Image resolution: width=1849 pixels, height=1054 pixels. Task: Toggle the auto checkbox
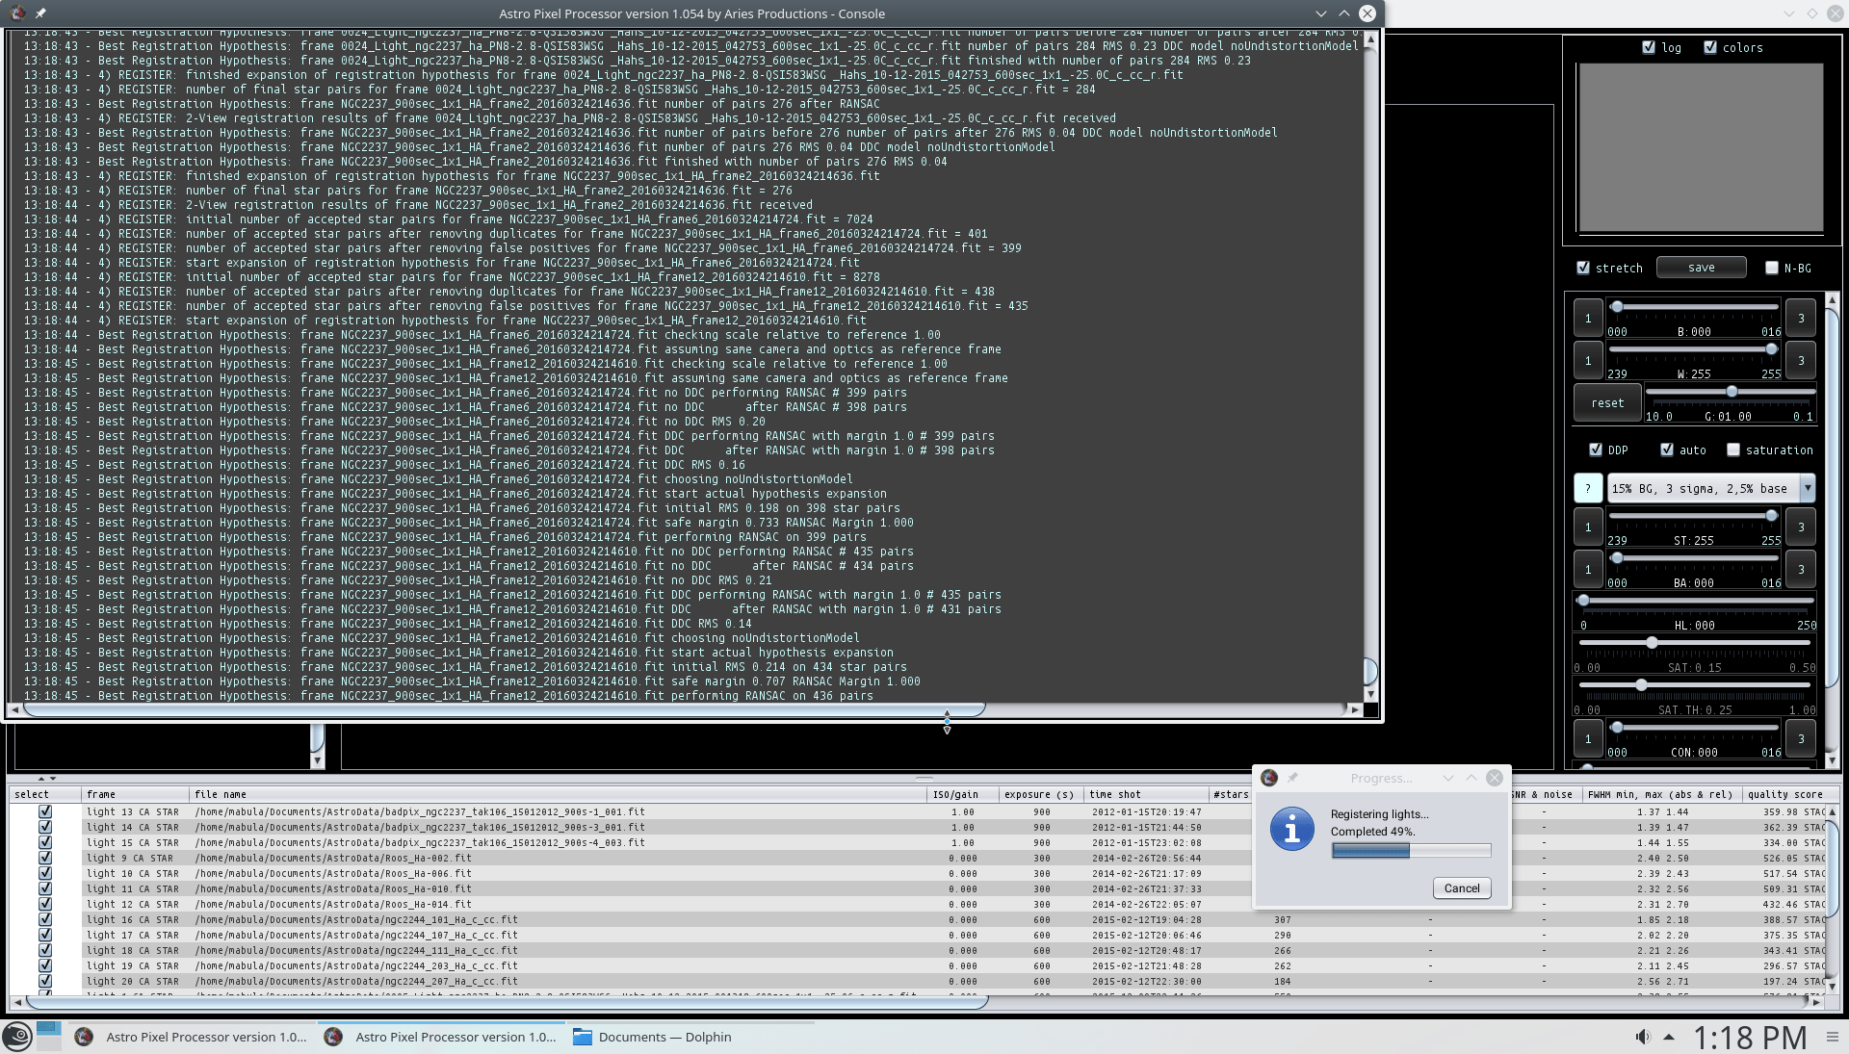(1667, 450)
